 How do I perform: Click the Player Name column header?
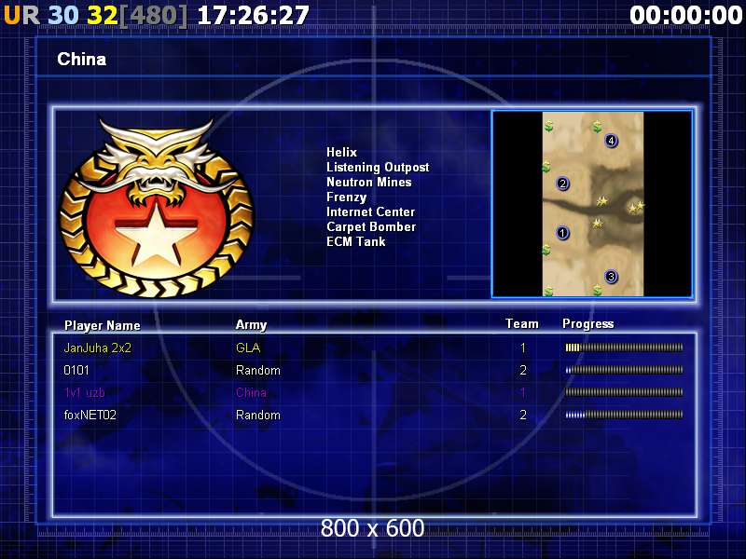pos(103,325)
